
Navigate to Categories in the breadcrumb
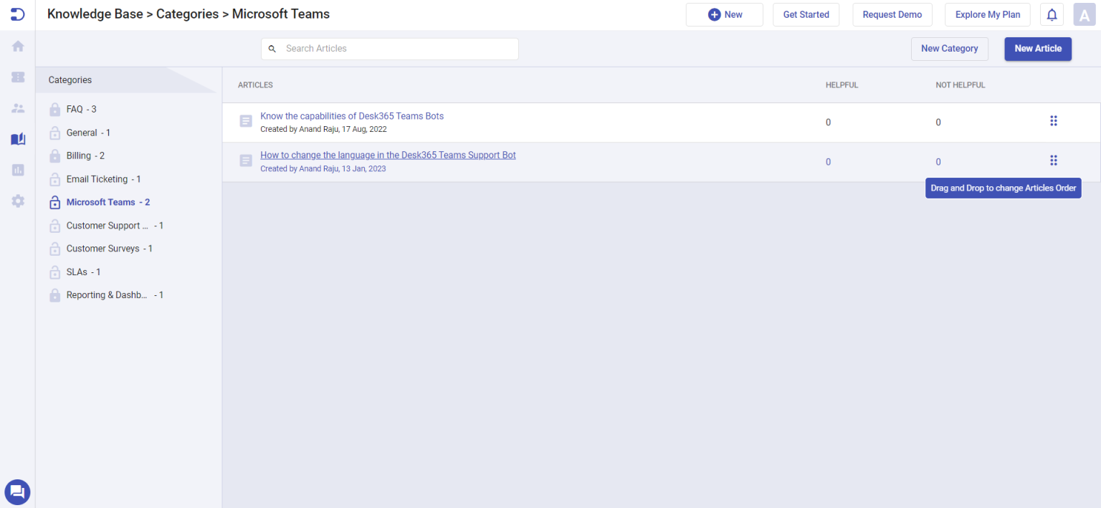click(187, 14)
